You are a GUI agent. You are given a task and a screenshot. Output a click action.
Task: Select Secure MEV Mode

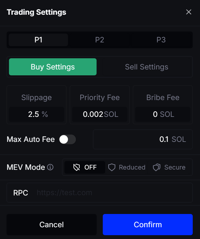coord(170,167)
